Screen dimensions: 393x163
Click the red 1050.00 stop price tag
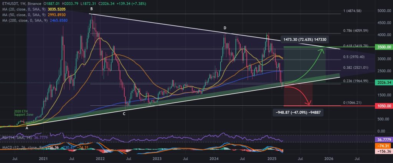(384, 106)
